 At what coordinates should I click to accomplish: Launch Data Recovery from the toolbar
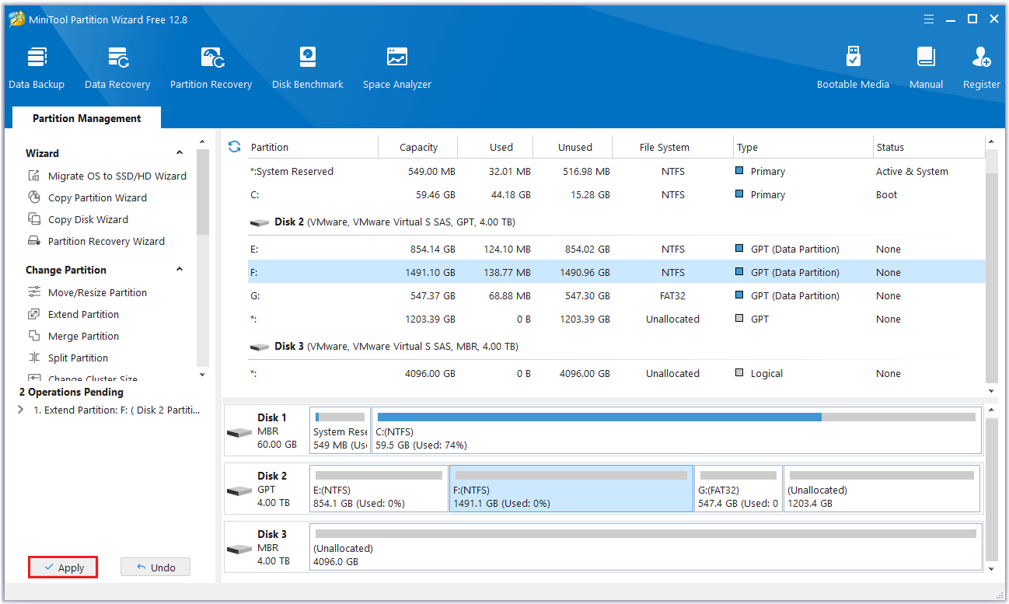pos(117,68)
